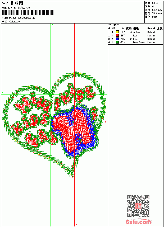Select the dark green thread swatch
This screenshot has width=164, height=227.
tap(117, 42)
